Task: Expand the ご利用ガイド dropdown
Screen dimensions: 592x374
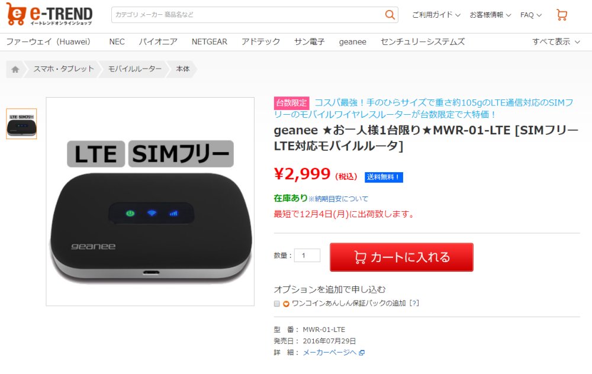Action: tap(436, 15)
